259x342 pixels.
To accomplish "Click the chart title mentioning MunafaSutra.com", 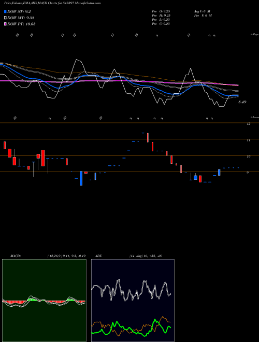I will coord(52,3).
